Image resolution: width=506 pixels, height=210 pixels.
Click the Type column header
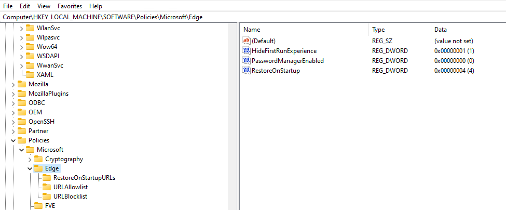click(378, 30)
